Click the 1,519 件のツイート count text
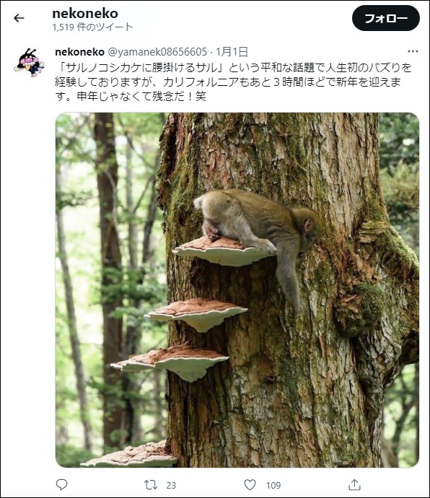 [x=92, y=27]
